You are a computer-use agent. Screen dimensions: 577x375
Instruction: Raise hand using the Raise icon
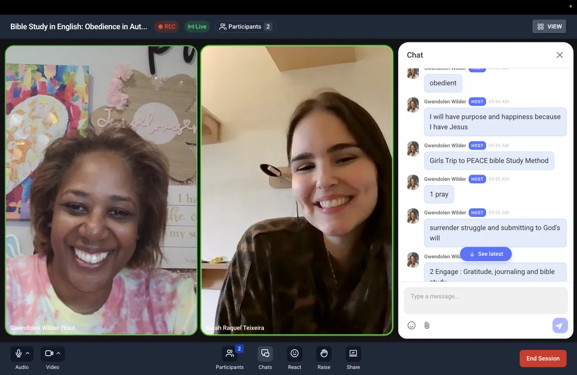[x=324, y=354]
